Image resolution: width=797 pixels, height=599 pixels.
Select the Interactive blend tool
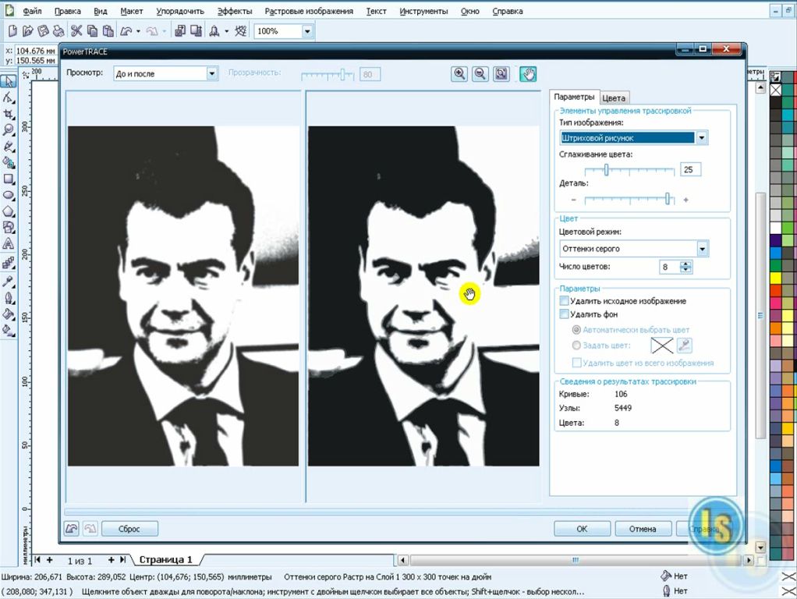[9, 263]
